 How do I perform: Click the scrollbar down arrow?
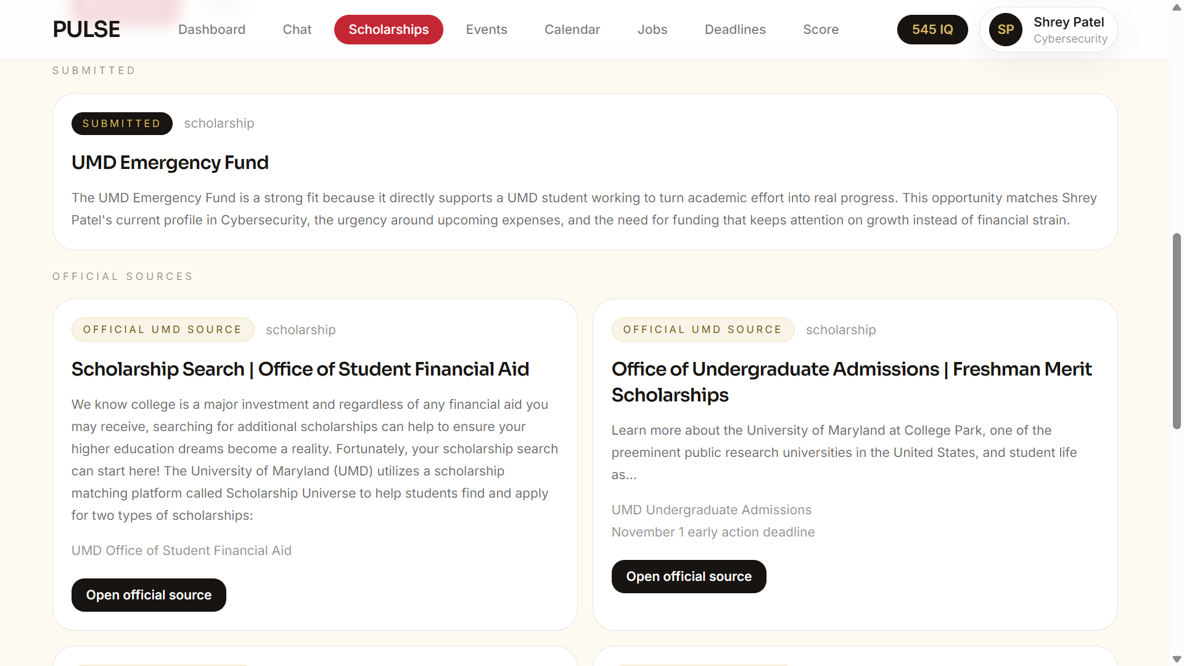pos(1177,659)
